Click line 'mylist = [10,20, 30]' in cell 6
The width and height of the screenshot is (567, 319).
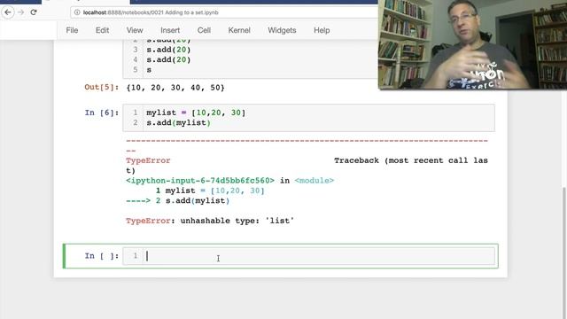pyautogui.click(x=196, y=113)
